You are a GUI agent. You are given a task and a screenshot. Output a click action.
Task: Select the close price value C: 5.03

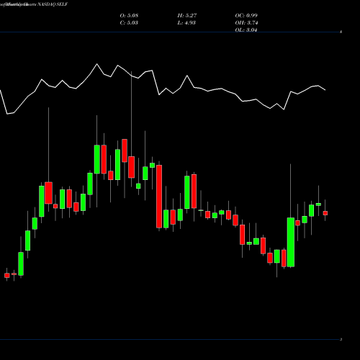pos(129,23)
